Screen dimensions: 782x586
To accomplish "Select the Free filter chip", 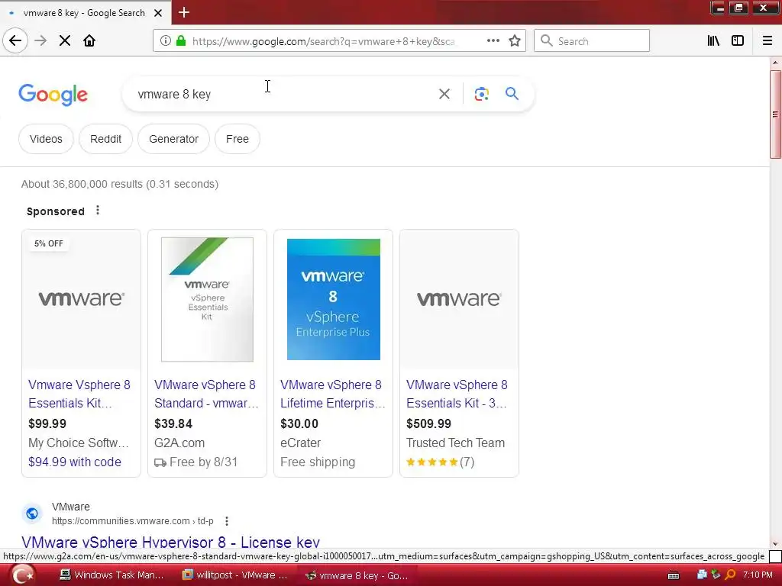I will click(238, 139).
